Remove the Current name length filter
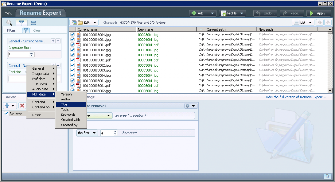Viewport: 335px width, 182px height. coord(58,41)
